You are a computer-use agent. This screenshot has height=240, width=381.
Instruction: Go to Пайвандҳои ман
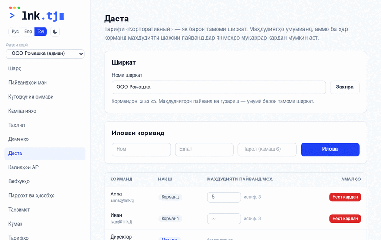45,83
